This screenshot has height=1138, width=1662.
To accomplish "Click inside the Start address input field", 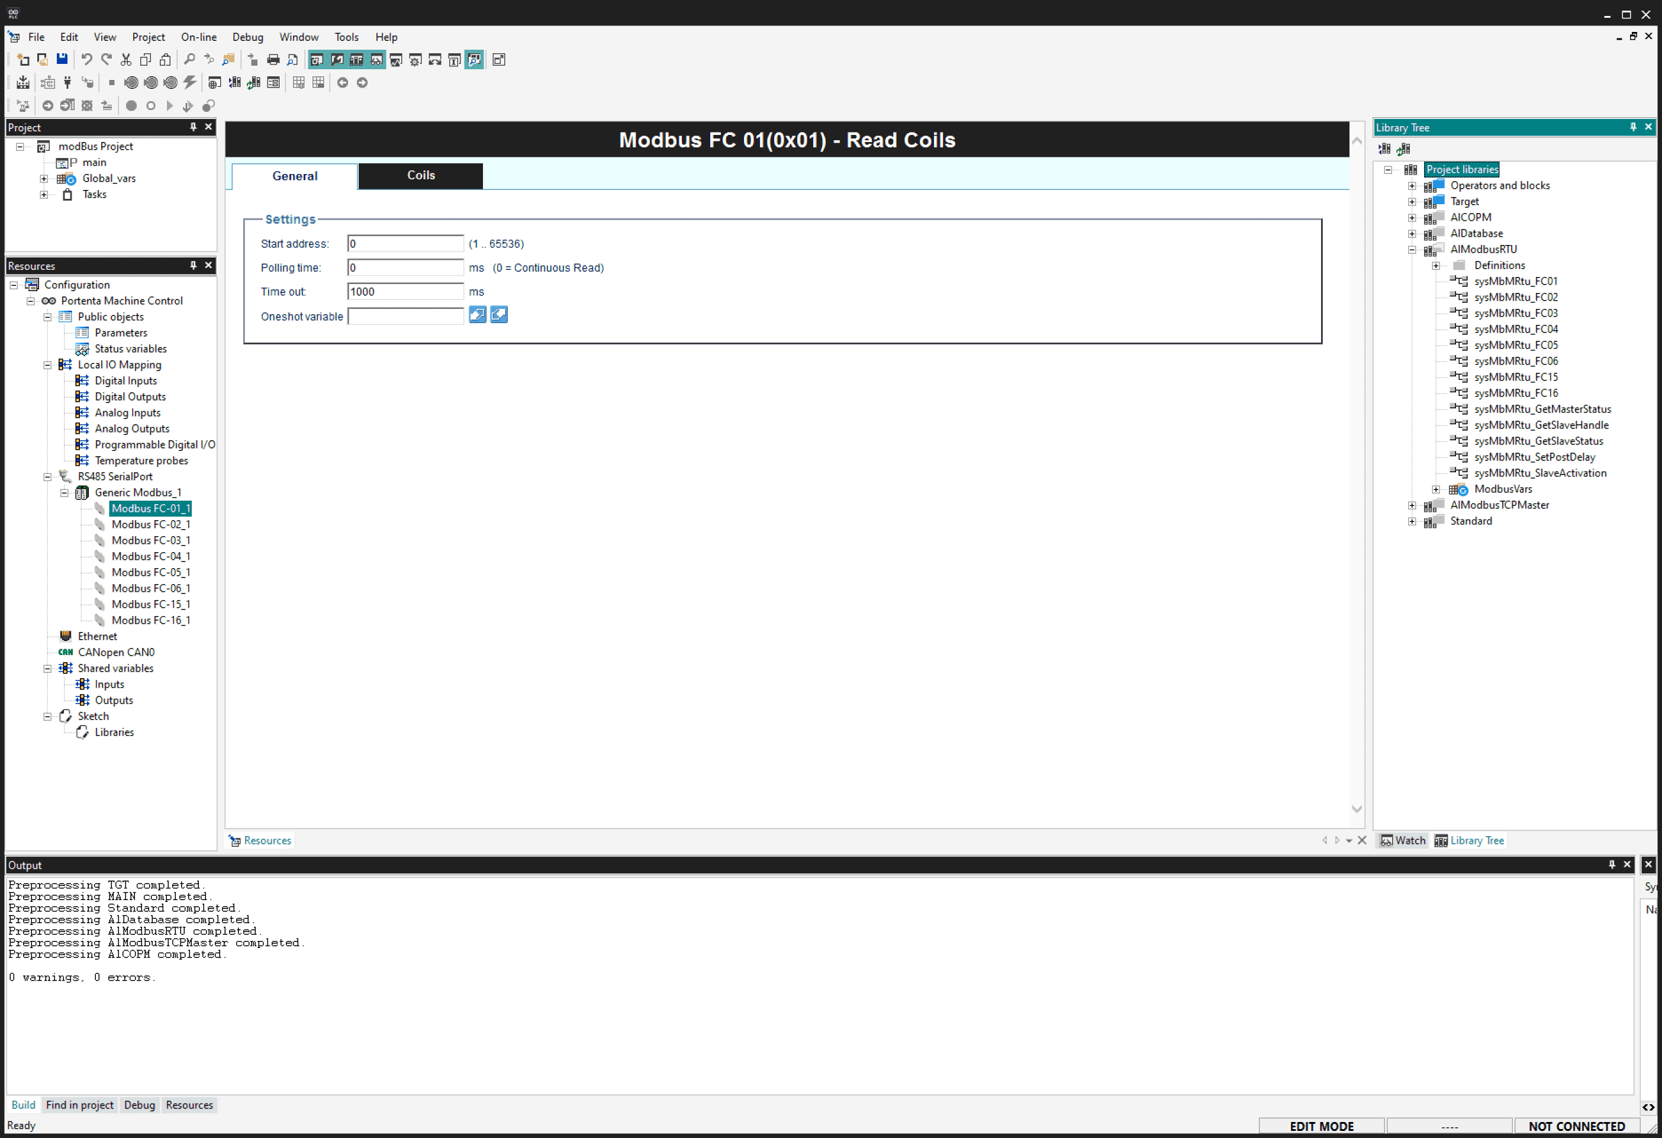I will click(405, 243).
